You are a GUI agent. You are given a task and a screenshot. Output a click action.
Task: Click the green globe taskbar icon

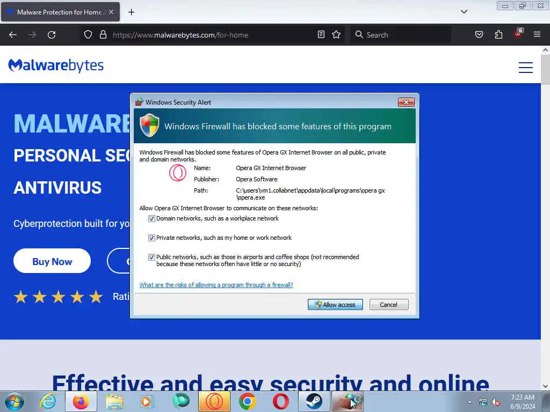point(181,401)
